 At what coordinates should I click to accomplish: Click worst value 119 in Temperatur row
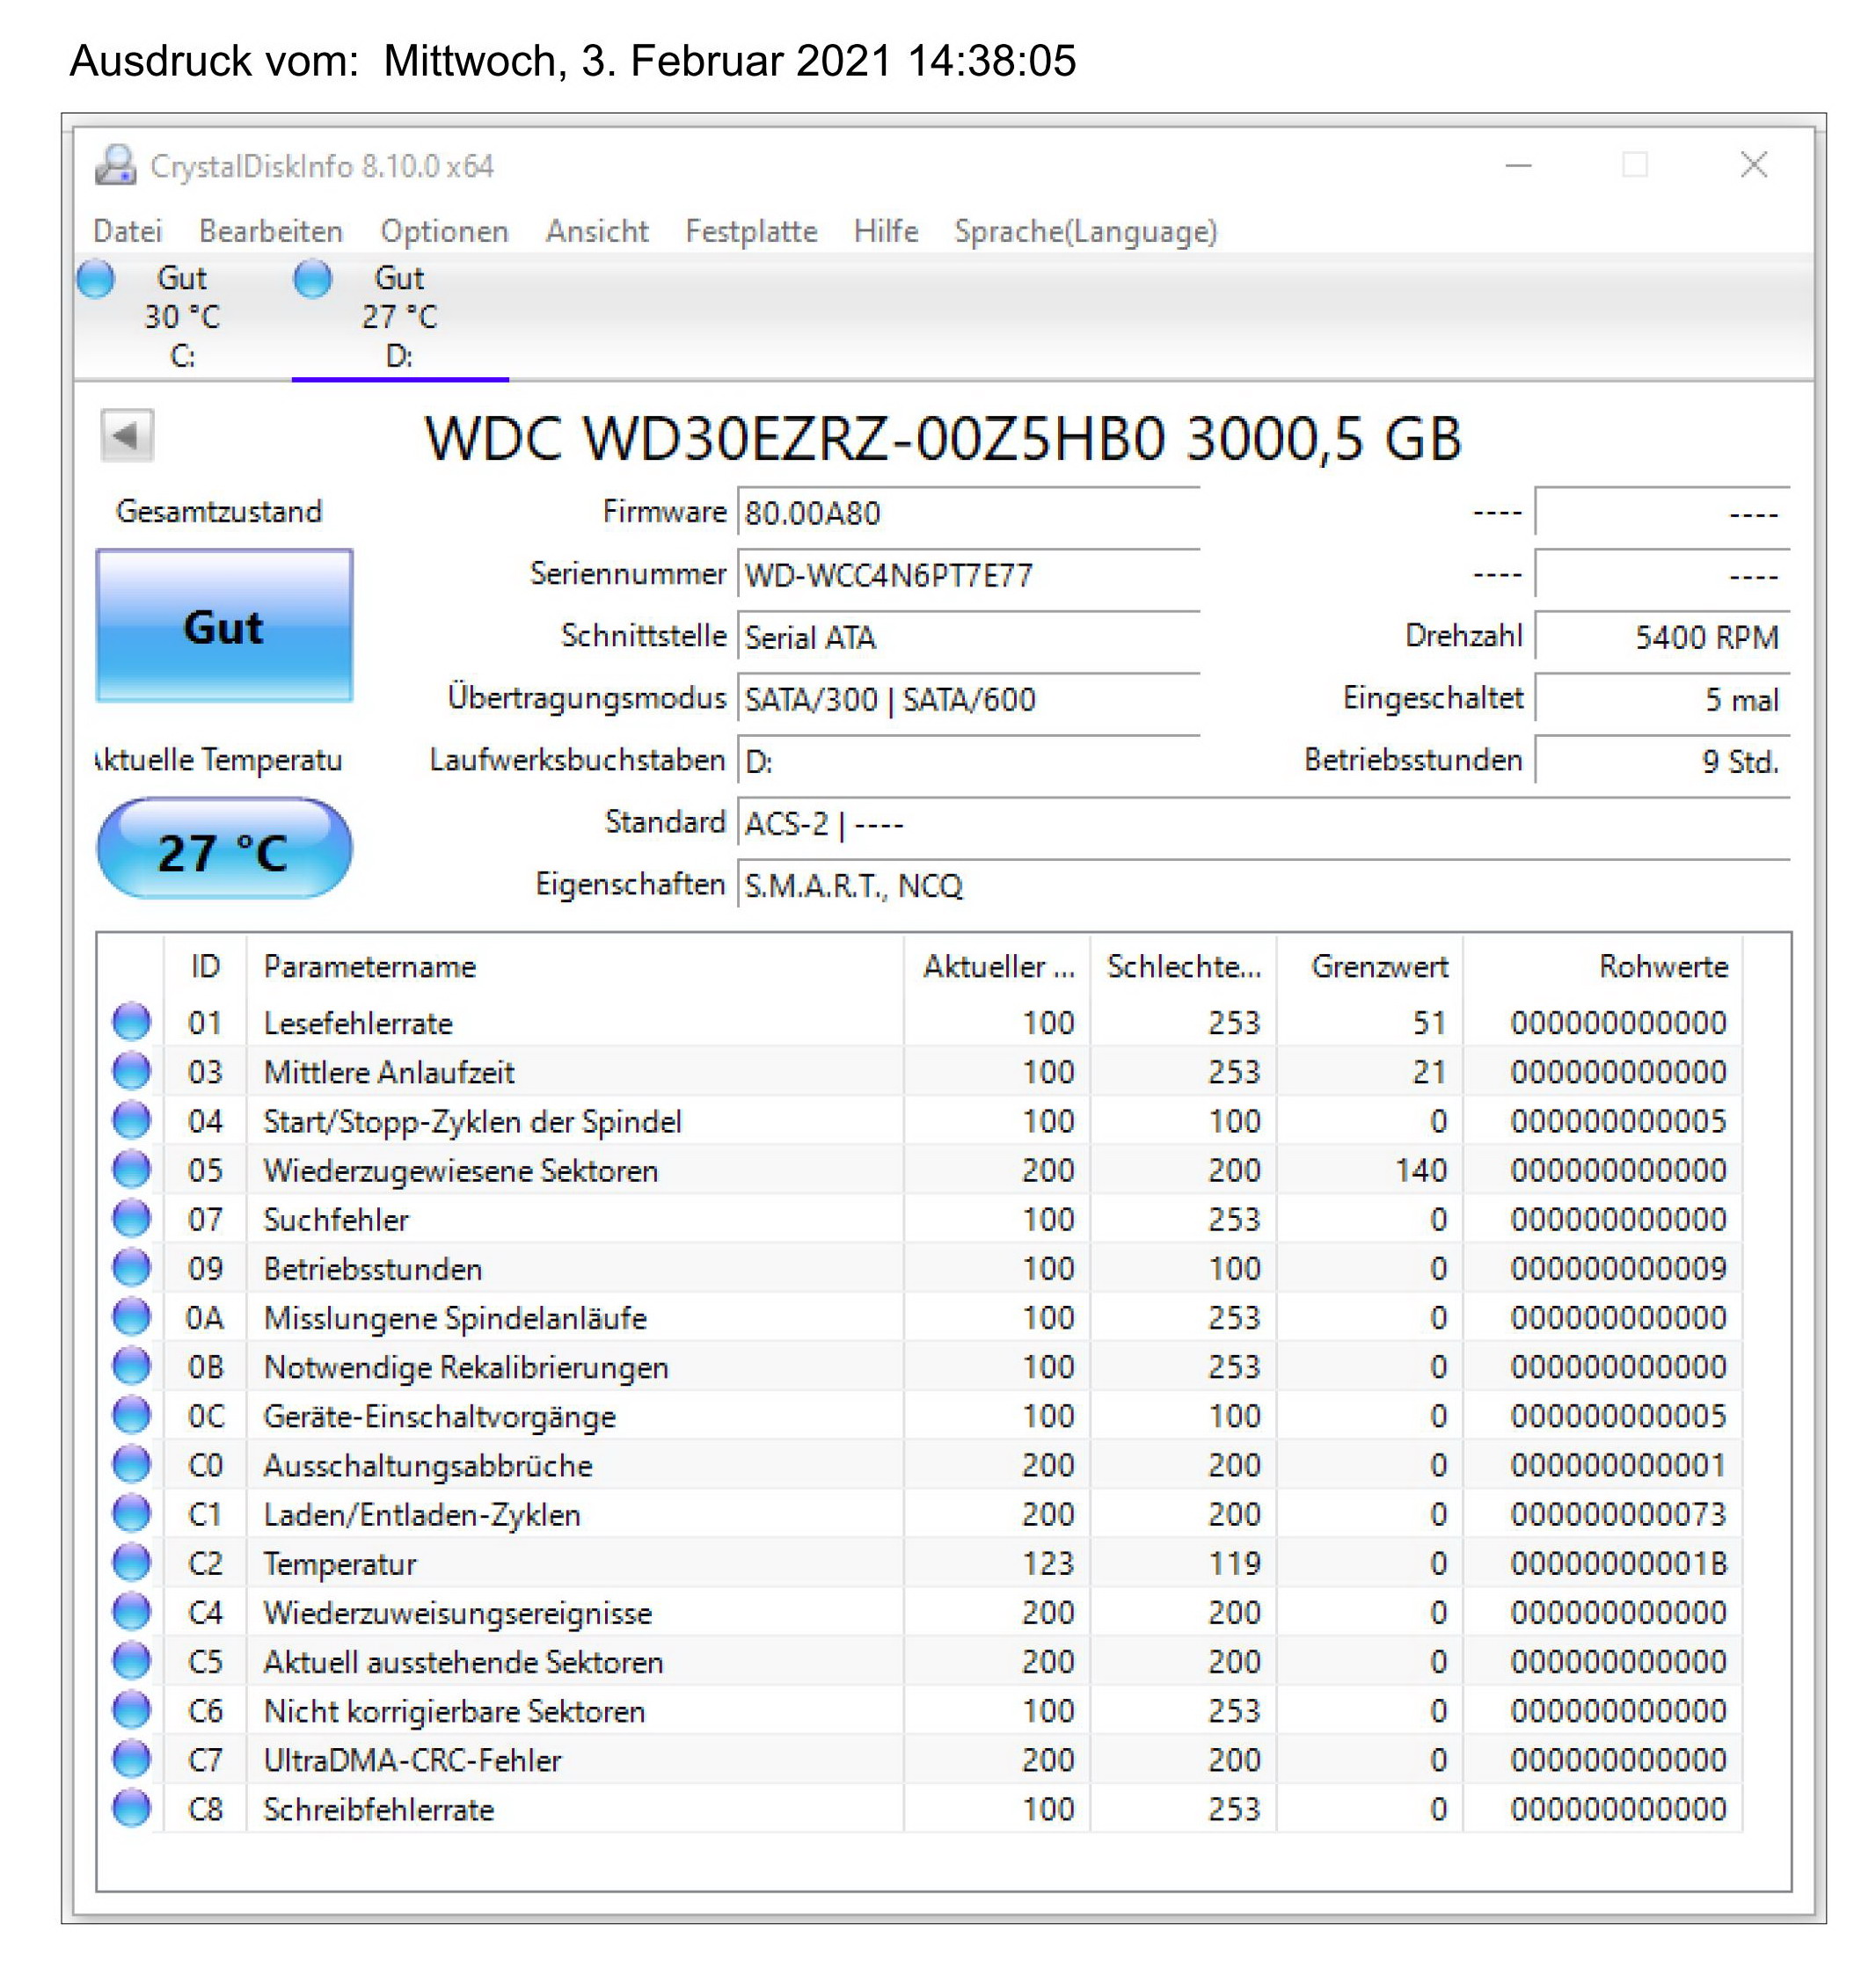pos(1234,1563)
